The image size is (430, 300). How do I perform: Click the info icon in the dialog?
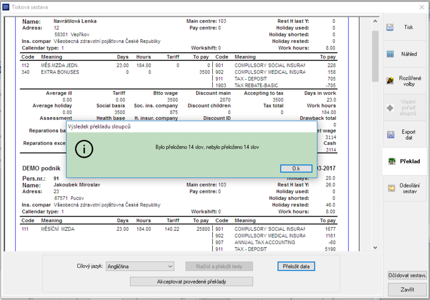click(84, 149)
